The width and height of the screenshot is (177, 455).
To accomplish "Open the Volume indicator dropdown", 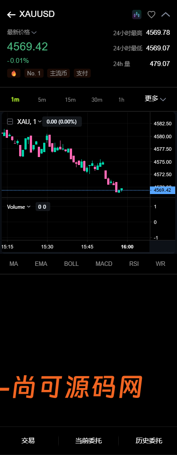I will (x=19, y=207).
